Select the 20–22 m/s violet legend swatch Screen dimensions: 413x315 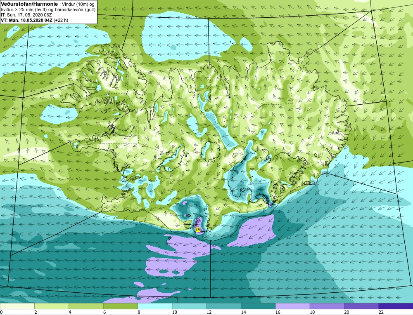click(361, 306)
